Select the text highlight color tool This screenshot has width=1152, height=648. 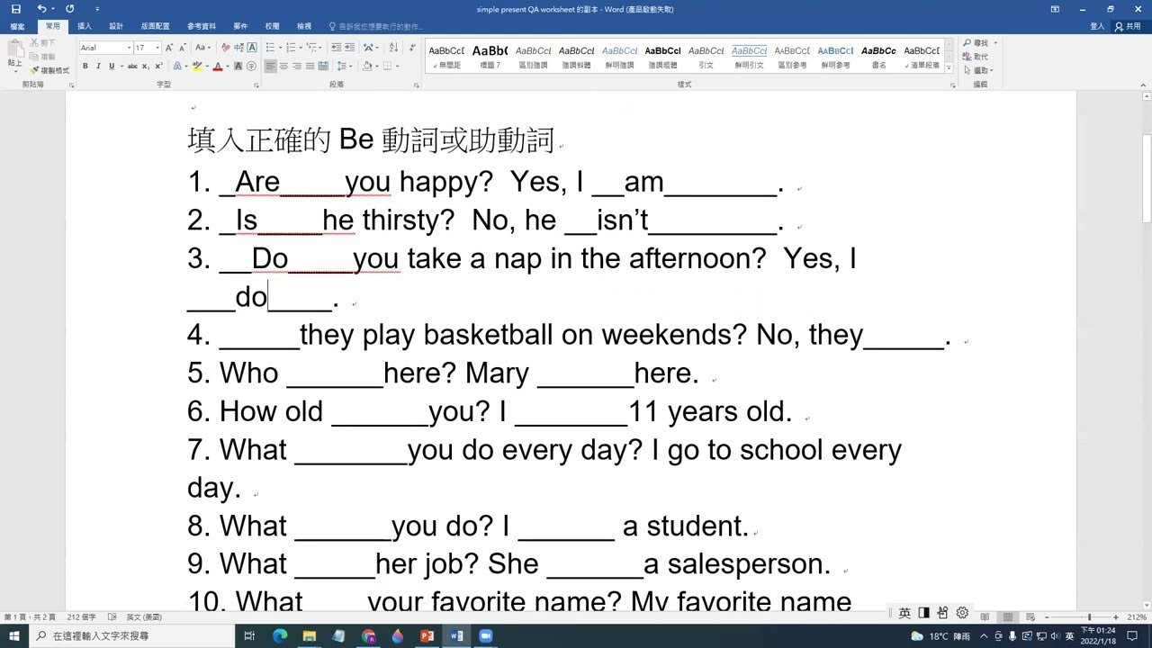coord(196,67)
